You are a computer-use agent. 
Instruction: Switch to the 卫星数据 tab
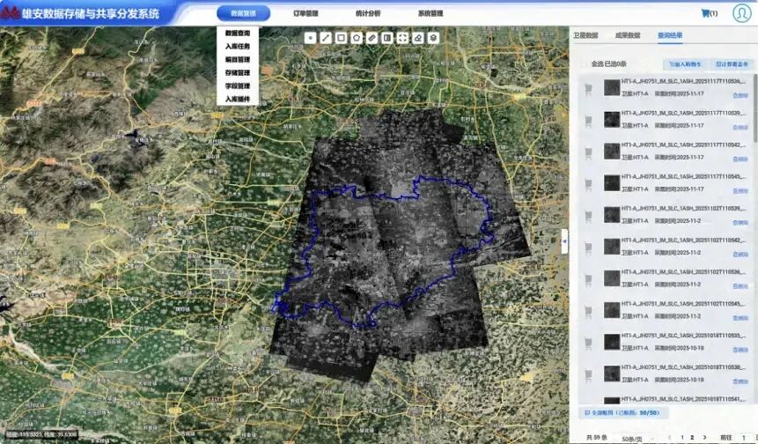(585, 35)
